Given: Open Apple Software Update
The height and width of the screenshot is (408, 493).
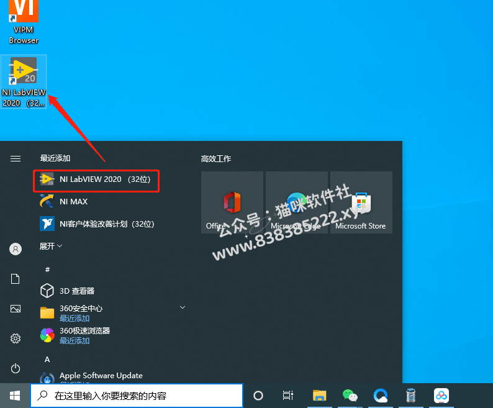Looking at the screenshot, I should [101, 376].
